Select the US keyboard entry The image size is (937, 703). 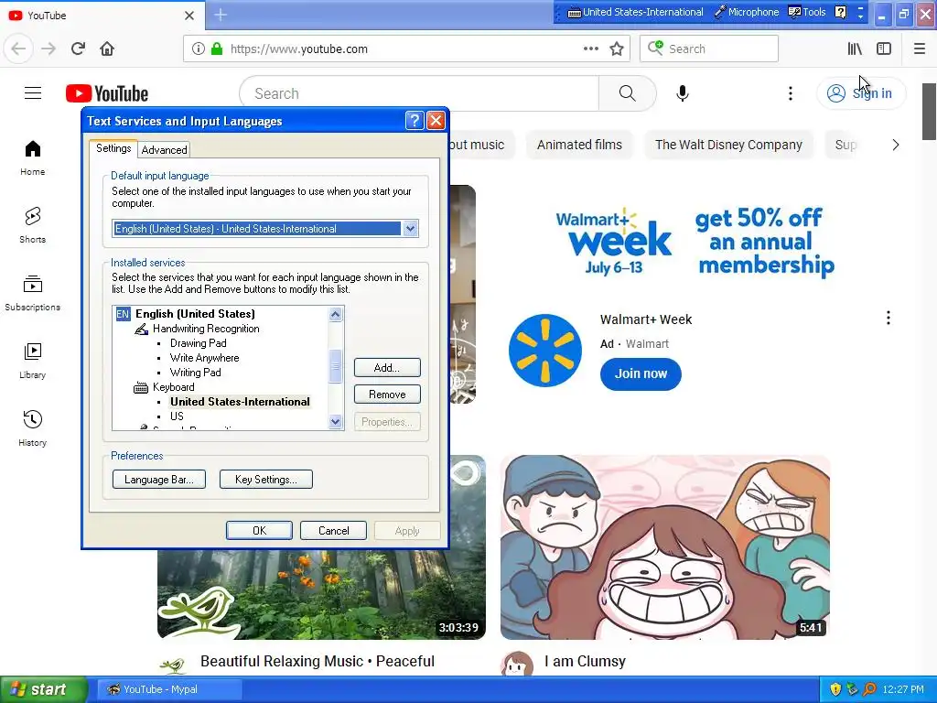click(x=177, y=416)
